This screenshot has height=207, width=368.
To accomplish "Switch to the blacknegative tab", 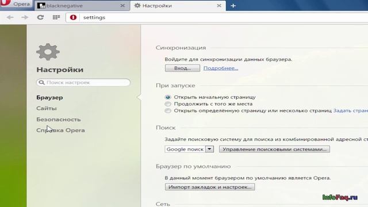I will click(x=82, y=6).
